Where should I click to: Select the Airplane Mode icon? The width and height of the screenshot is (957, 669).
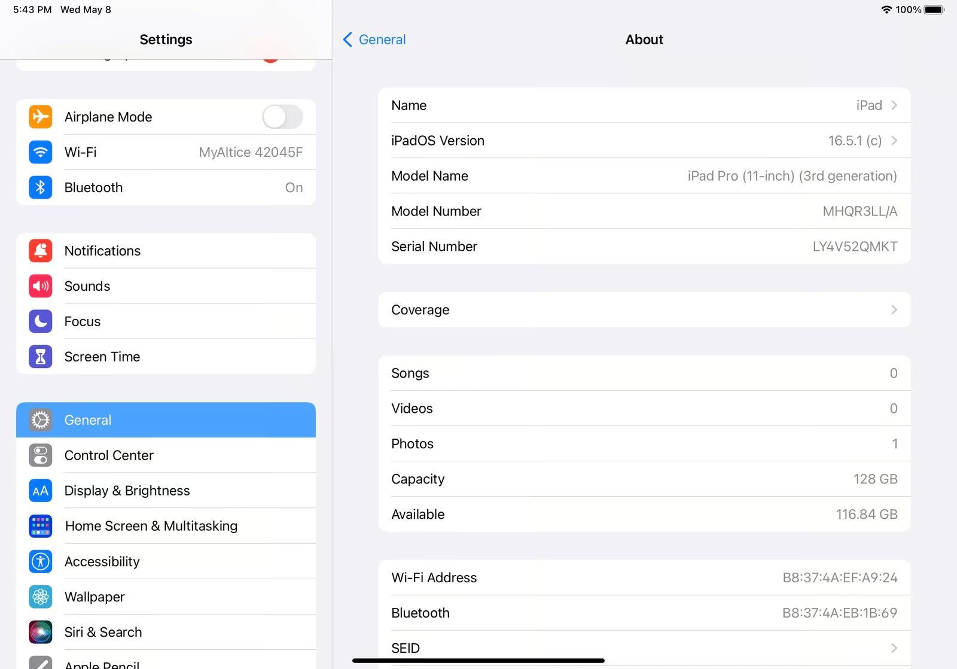point(39,117)
